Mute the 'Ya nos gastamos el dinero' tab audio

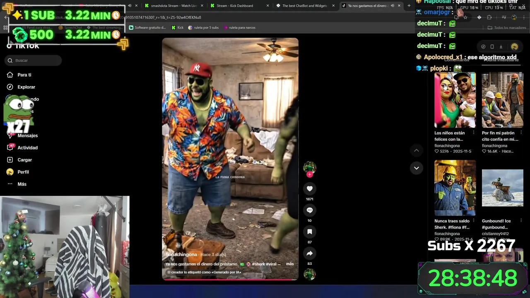click(x=393, y=6)
